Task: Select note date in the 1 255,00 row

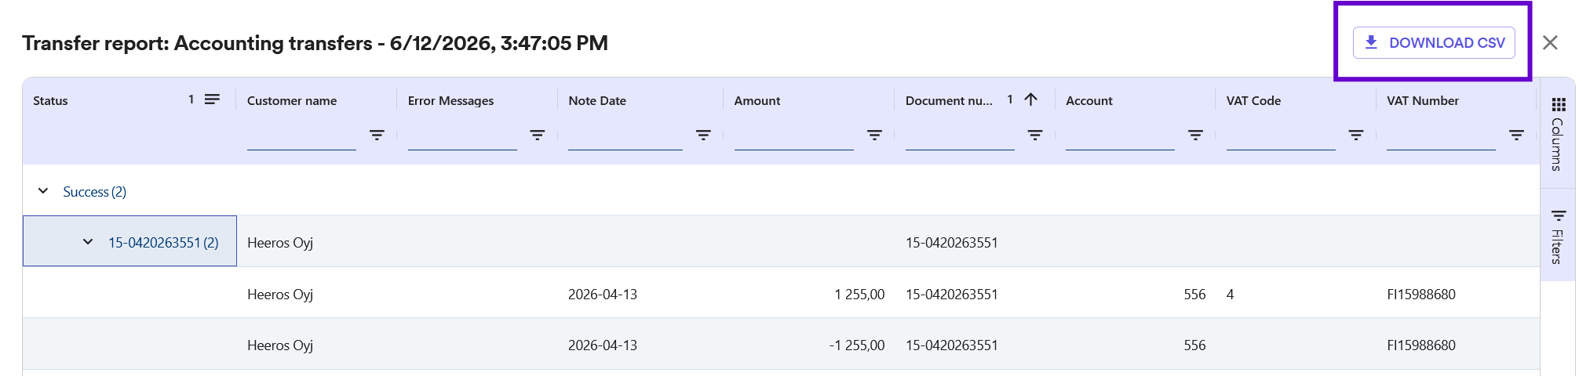Action: point(603,294)
